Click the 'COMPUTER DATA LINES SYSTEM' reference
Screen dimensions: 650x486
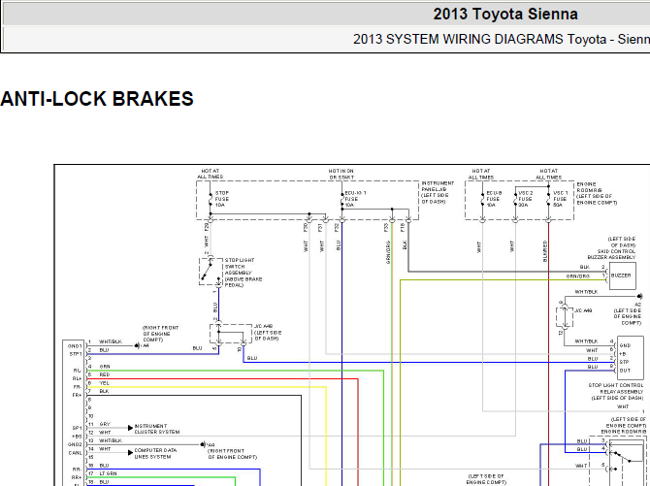click(x=155, y=453)
